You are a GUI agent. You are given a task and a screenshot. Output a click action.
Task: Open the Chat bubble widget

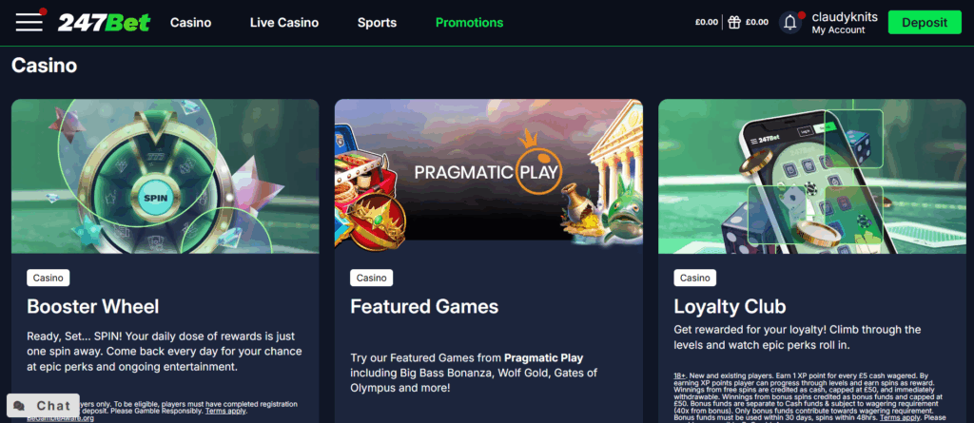coord(43,406)
